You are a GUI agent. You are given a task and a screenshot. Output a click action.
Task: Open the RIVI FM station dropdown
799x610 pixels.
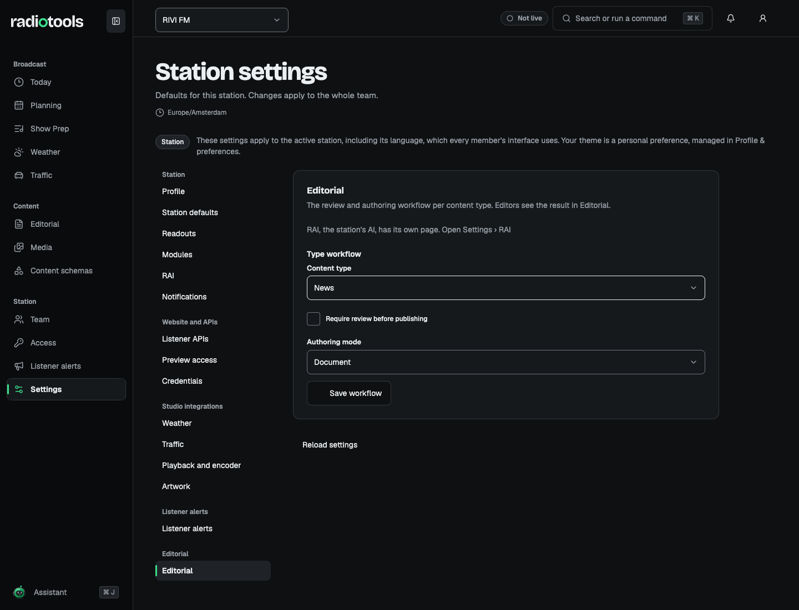point(222,20)
